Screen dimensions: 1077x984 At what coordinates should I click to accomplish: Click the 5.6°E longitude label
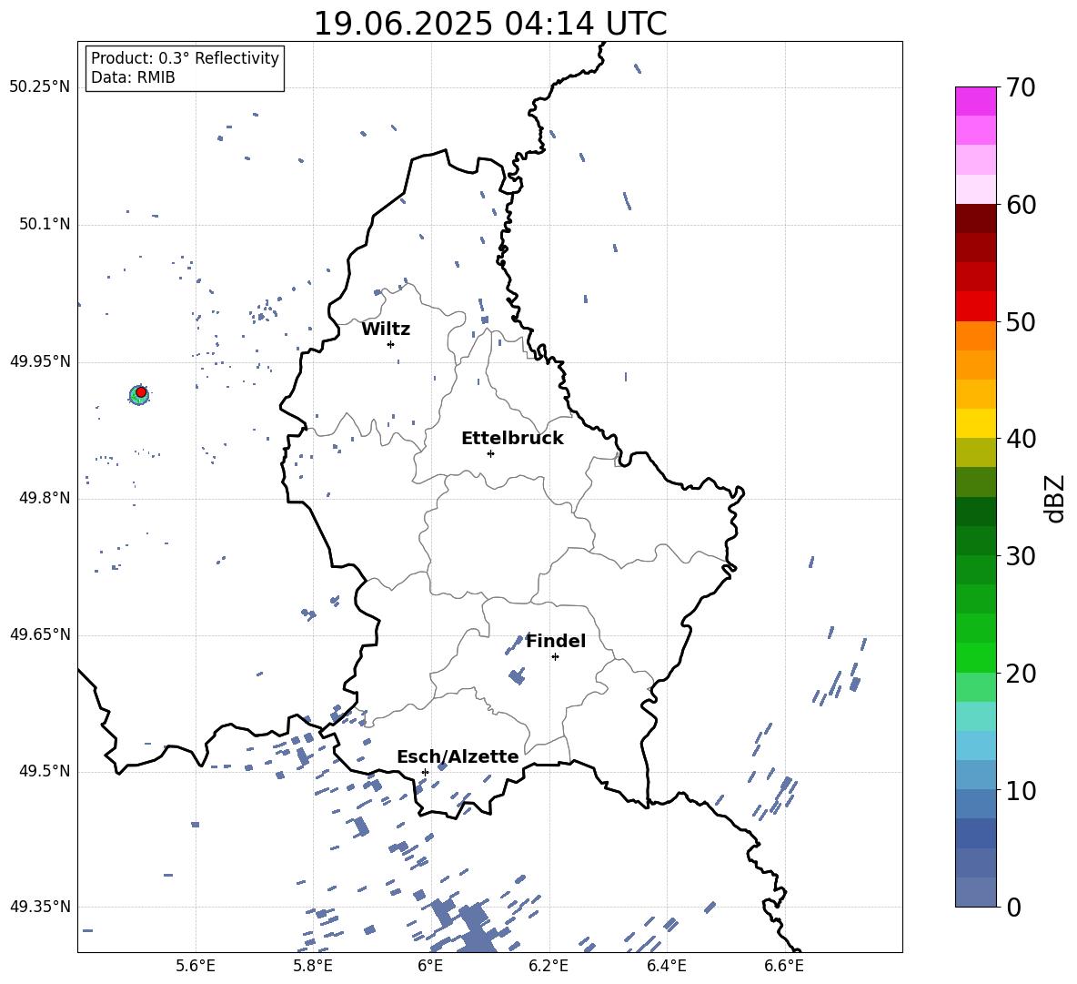click(196, 966)
